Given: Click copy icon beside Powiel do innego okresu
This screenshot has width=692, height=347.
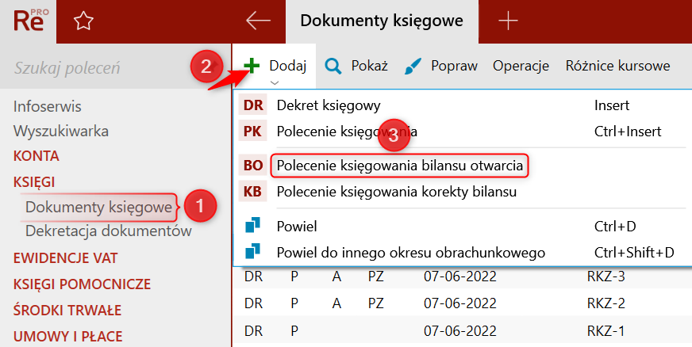Looking at the screenshot, I should click(x=252, y=252).
